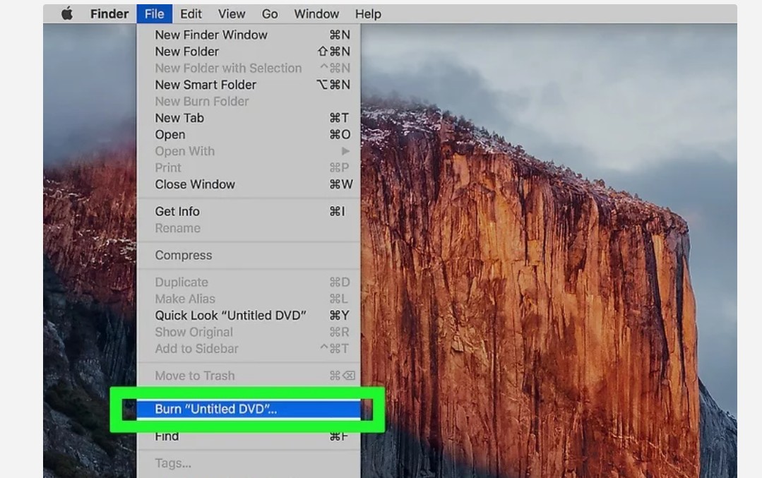Select New Tab menu item

point(249,118)
